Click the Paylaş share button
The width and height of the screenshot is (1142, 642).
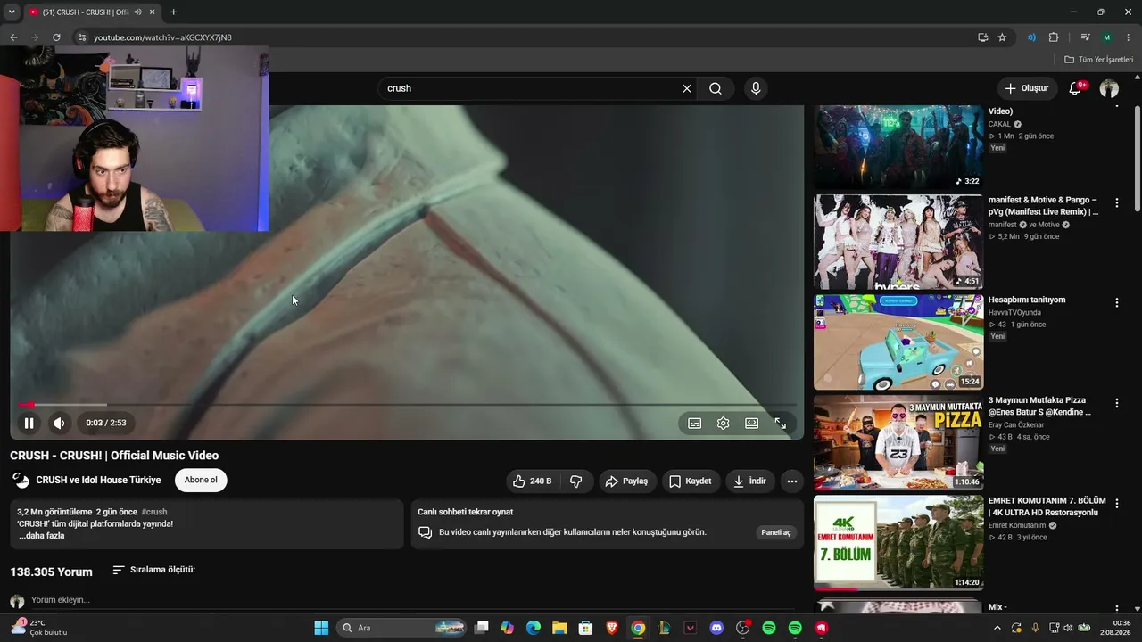626,481
